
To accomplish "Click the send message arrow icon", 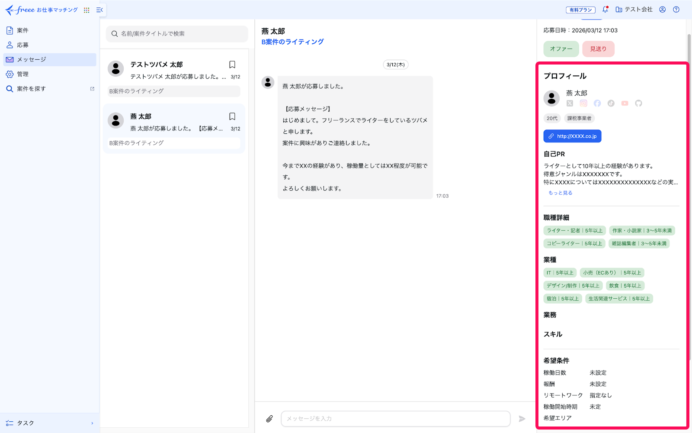I will point(522,419).
